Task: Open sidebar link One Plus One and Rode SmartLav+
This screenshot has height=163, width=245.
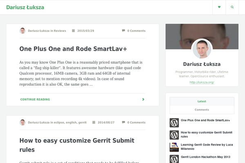Action: [x=205, y=120]
